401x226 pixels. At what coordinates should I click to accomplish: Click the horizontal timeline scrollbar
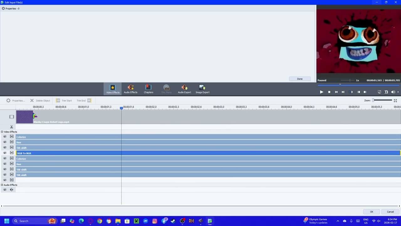[200, 206]
